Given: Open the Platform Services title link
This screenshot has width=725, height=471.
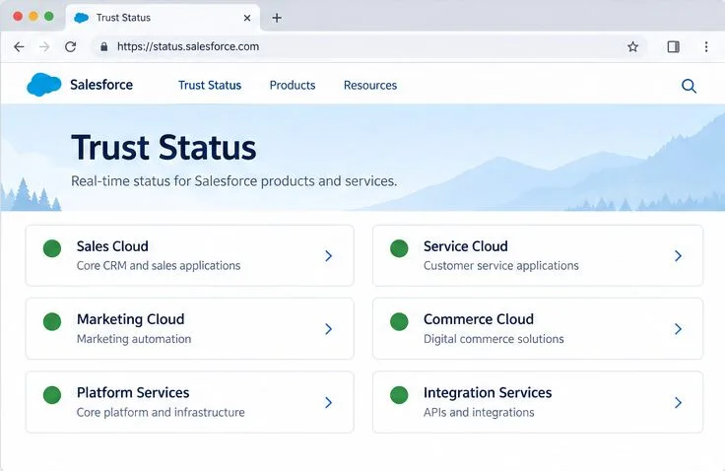Looking at the screenshot, I should click(133, 392).
